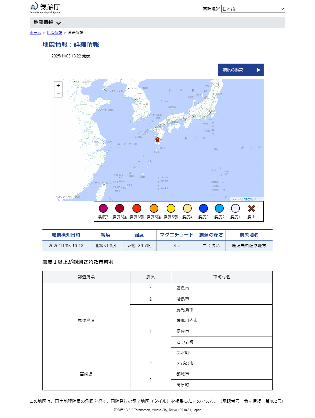
Task: Click the 震度の解説 button
Action: pyautogui.click(x=241, y=70)
